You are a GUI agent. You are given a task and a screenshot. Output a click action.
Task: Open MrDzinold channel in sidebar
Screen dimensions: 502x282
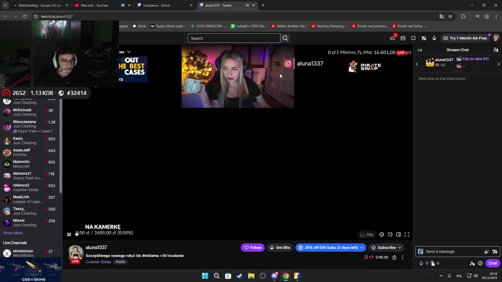pos(31,112)
